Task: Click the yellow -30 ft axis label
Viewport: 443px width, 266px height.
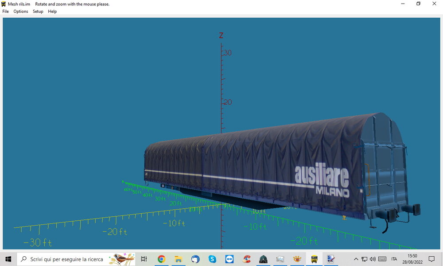Action: pyautogui.click(x=38, y=243)
